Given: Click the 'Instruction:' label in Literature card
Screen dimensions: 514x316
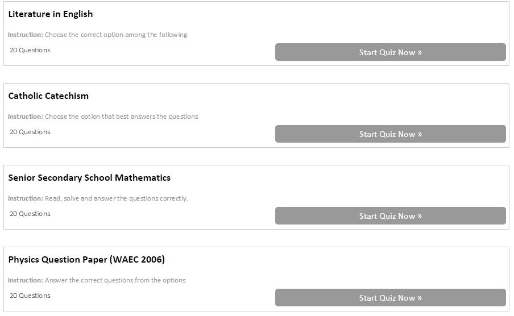Looking at the screenshot, I should (x=26, y=35).
